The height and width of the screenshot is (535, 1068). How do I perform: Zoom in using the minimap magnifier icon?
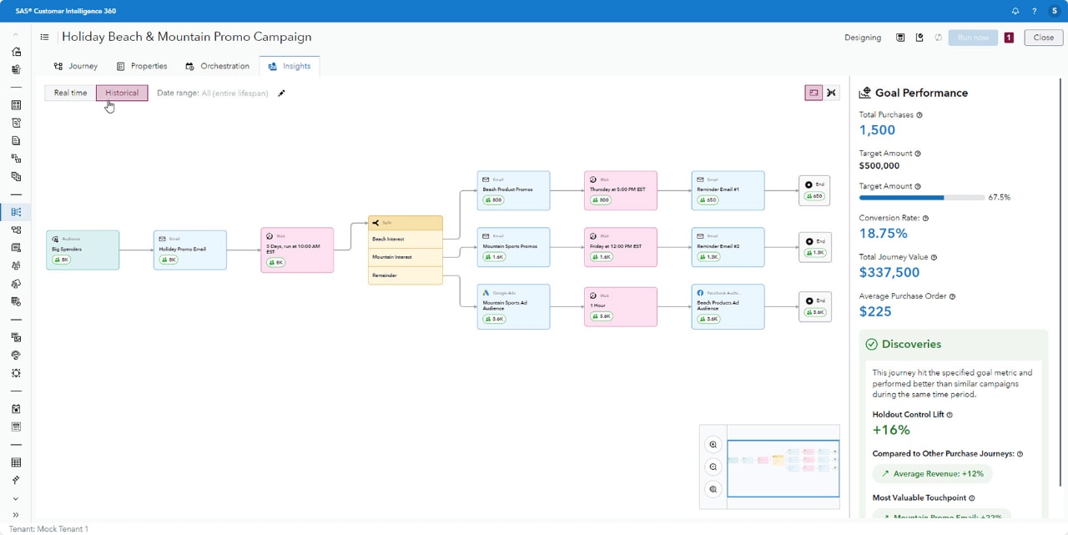point(713,444)
